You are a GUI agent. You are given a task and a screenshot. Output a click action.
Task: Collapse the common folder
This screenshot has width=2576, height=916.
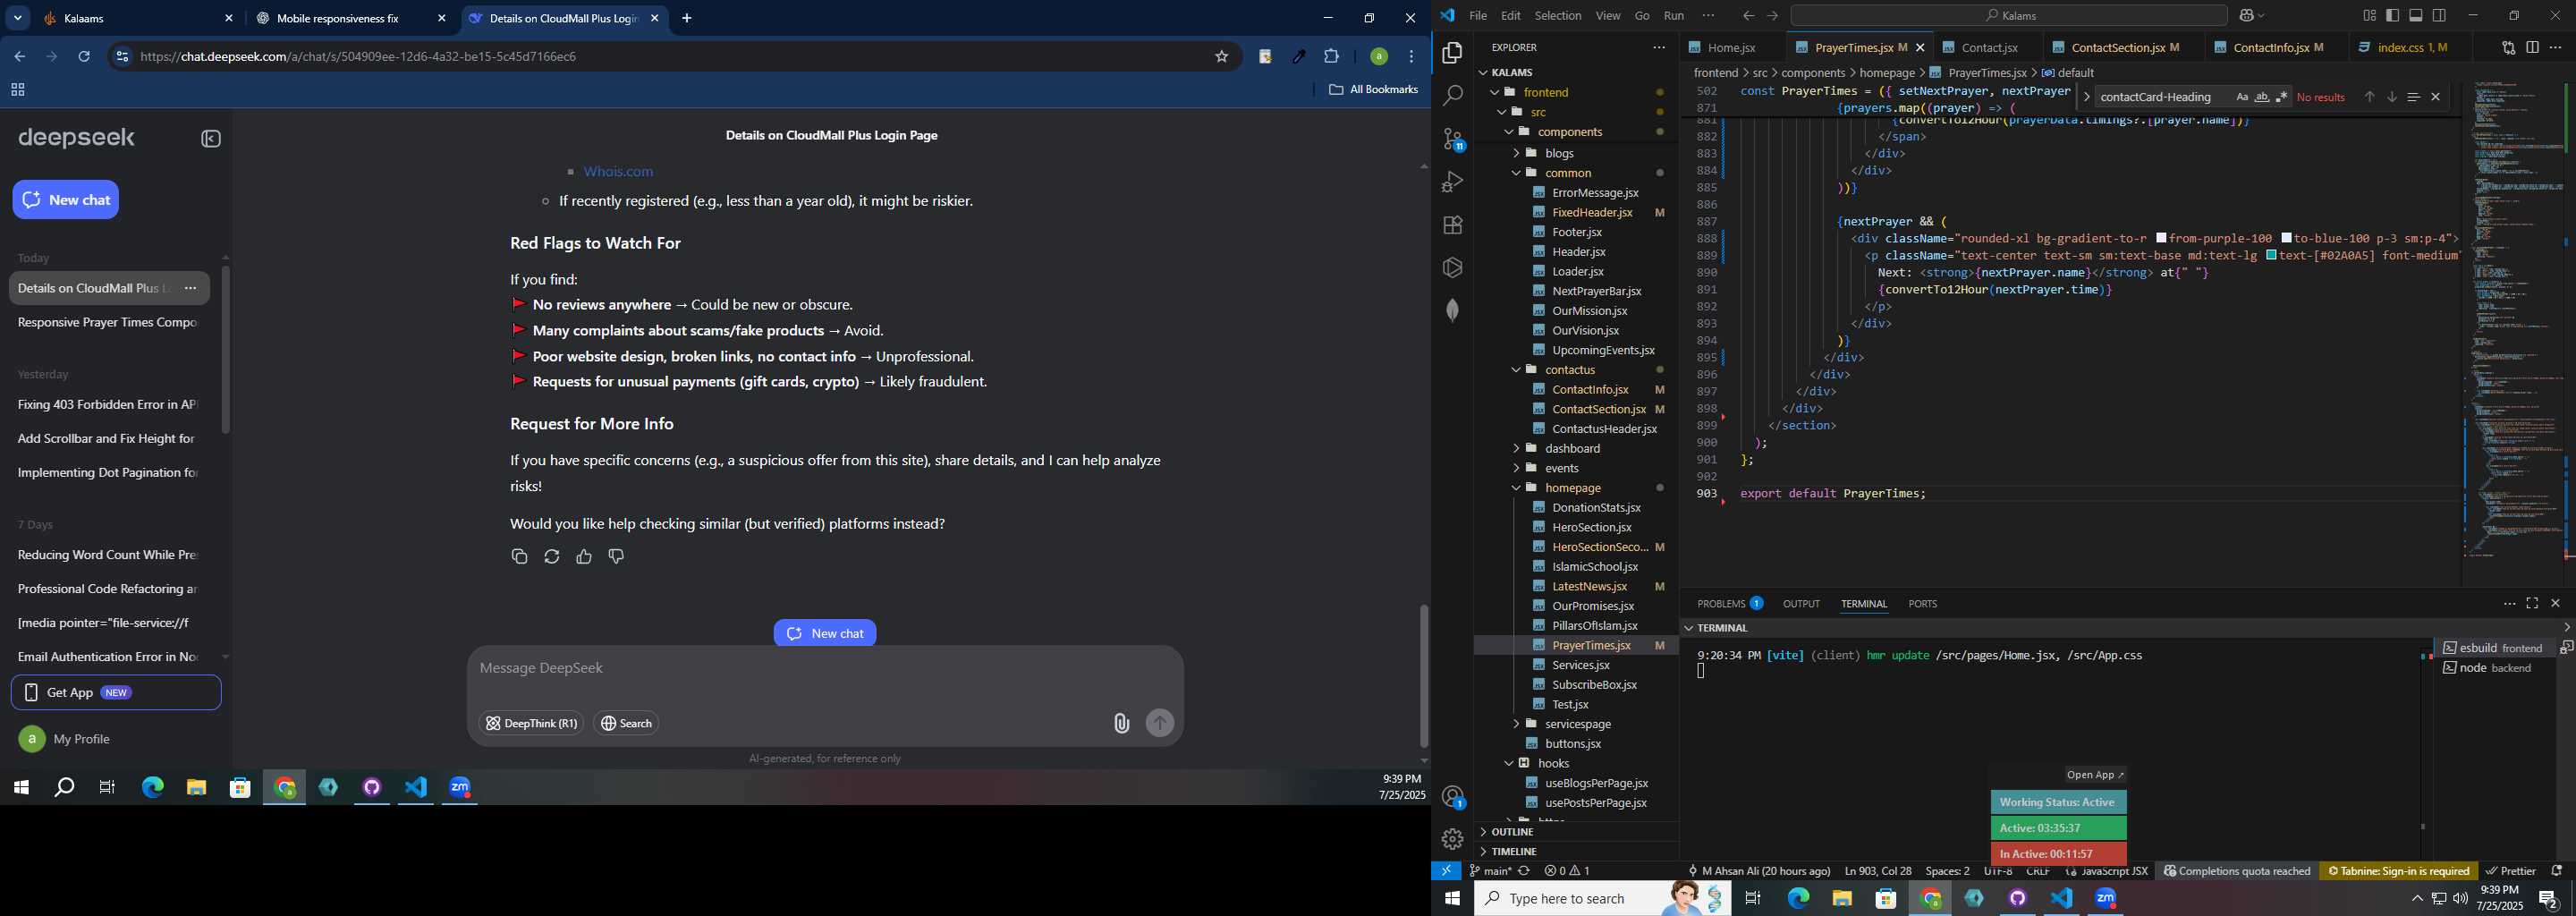(x=1516, y=173)
